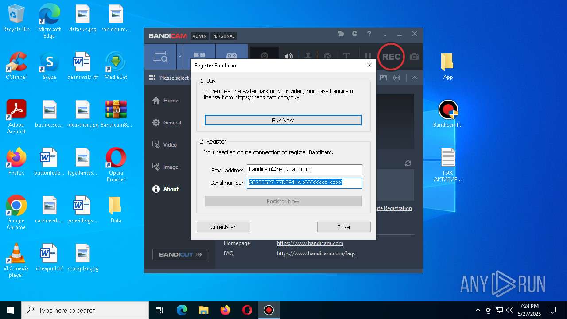
Task: Focus the Email address field
Action: [x=304, y=170]
